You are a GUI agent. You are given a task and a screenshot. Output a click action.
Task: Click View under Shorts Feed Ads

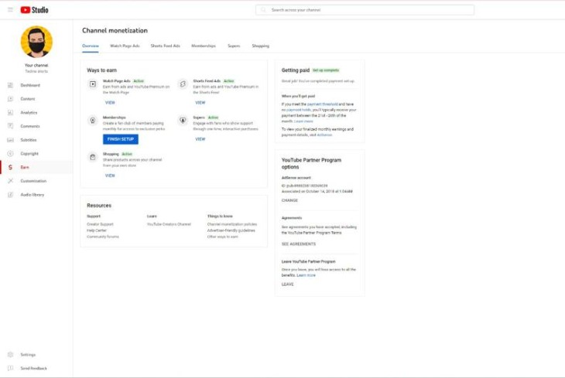tap(200, 103)
